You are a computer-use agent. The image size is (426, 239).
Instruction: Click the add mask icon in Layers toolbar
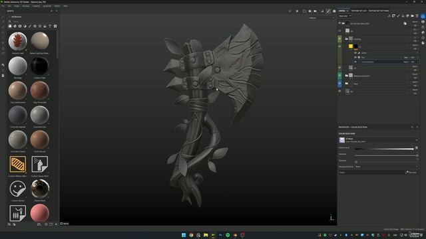[x=393, y=16]
